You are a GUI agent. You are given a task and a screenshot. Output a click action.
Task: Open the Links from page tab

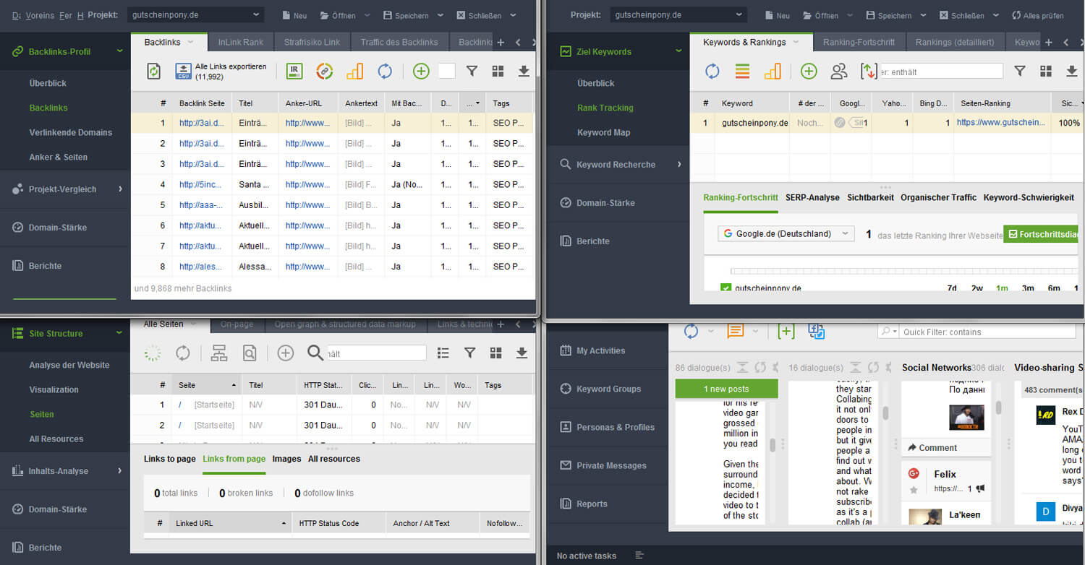234,459
